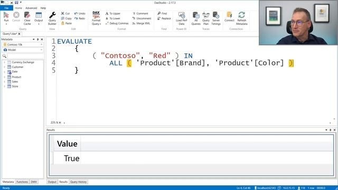Enable the All Queries trace

pyautogui.click(x=196, y=18)
